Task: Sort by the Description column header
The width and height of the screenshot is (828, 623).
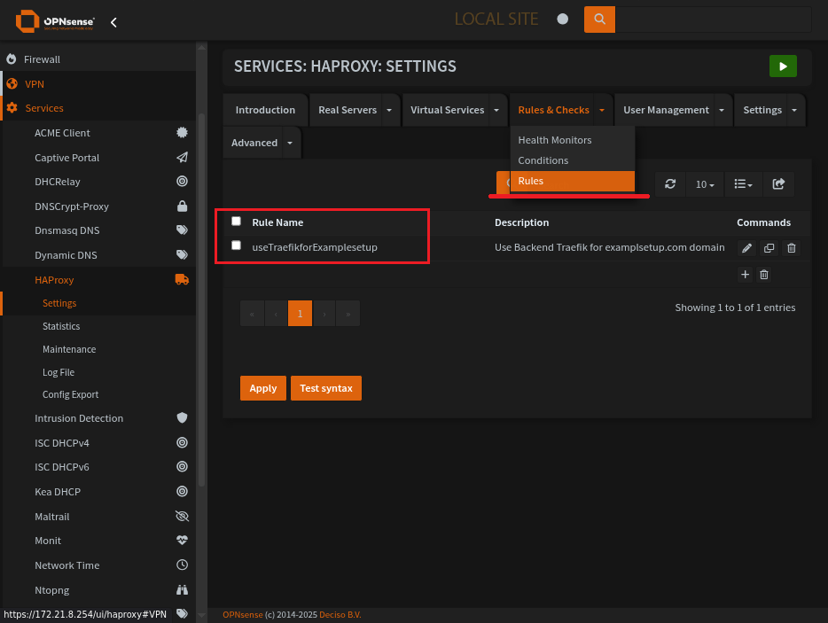Action: pos(522,222)
